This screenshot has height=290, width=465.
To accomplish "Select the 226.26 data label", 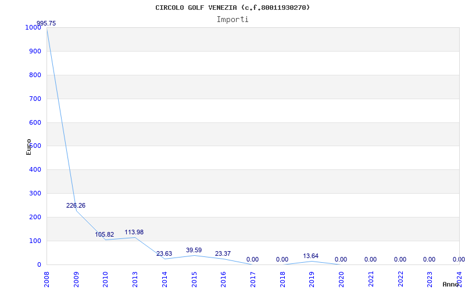I will (76, 205).
